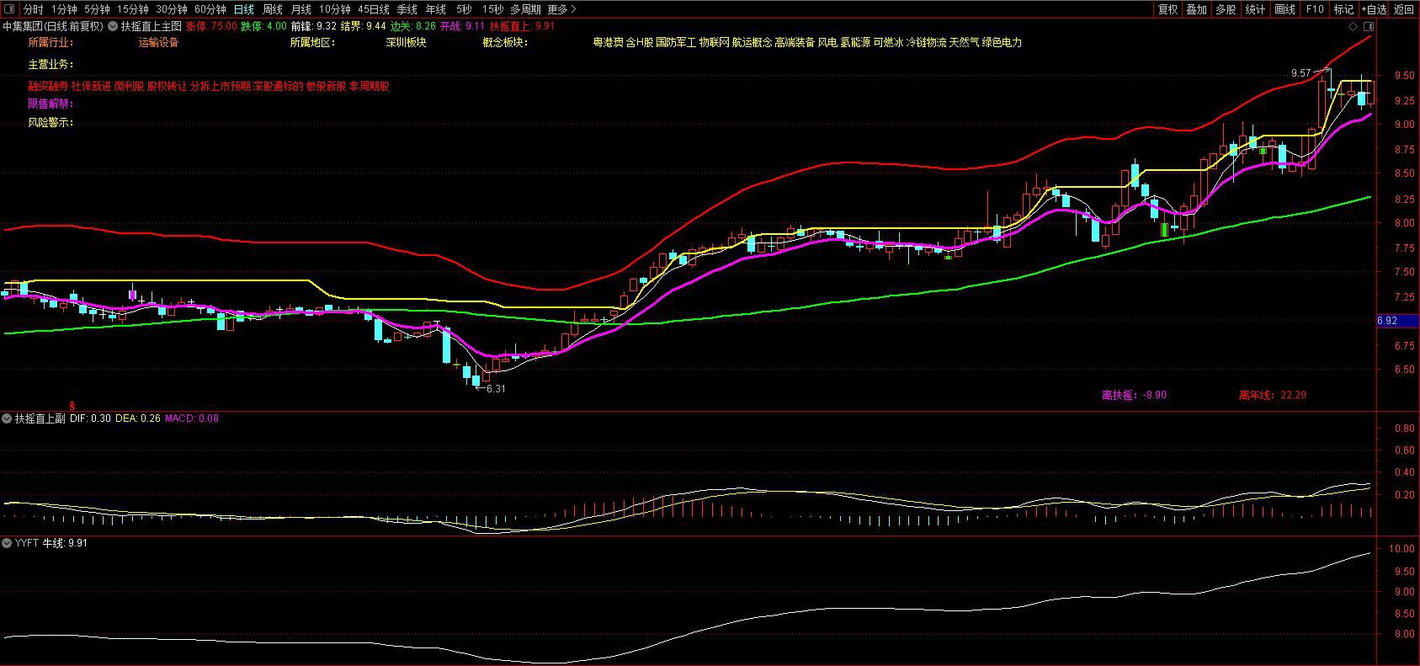Image resolution: width=1420 pixels, height=666 pixels.
Task: Switch to 30分钟 period tab
Action: (171, 9)
